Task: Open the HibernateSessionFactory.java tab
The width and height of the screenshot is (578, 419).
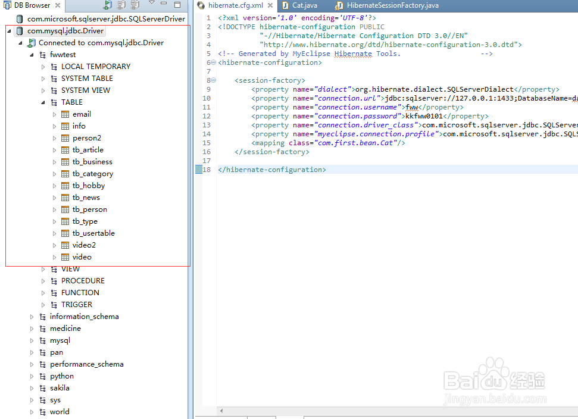Action: [x=393, y=5]
